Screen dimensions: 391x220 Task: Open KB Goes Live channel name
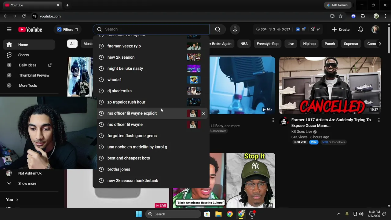tap(302, 132)
